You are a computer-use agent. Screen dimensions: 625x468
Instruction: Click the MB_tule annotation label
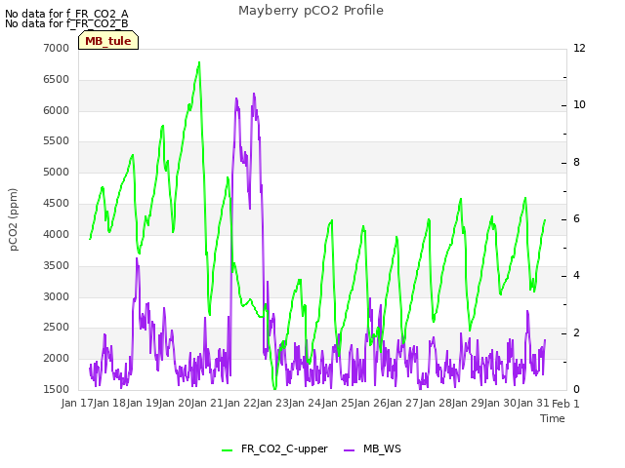pos(108,41)
